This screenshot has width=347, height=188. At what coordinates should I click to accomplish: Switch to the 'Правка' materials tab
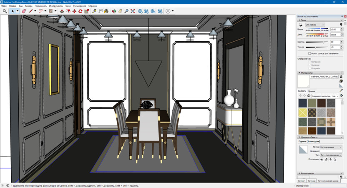[312, 91]
